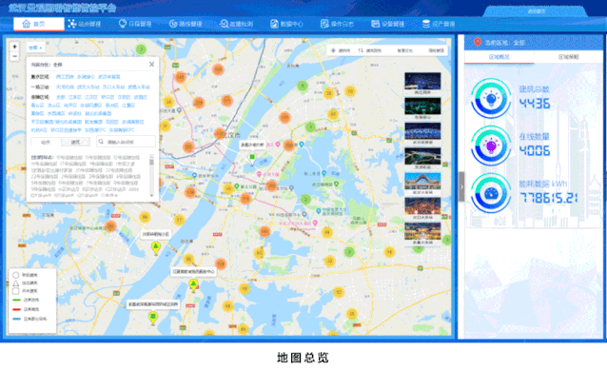The width and height of the screenshot is (607, 370).
Task: Click the 资产管理 database stack icon
Action: coord(426,24)
